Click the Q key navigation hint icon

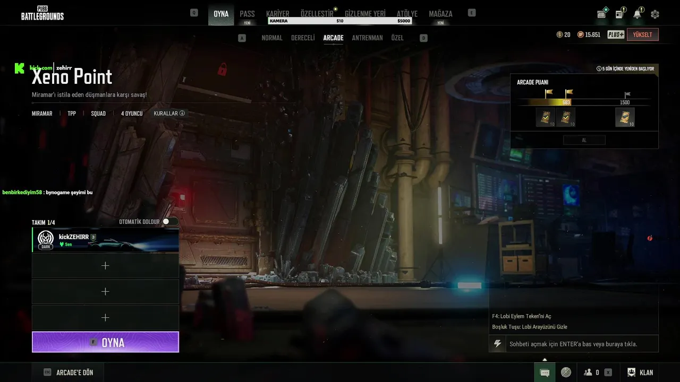click(194, 13)
